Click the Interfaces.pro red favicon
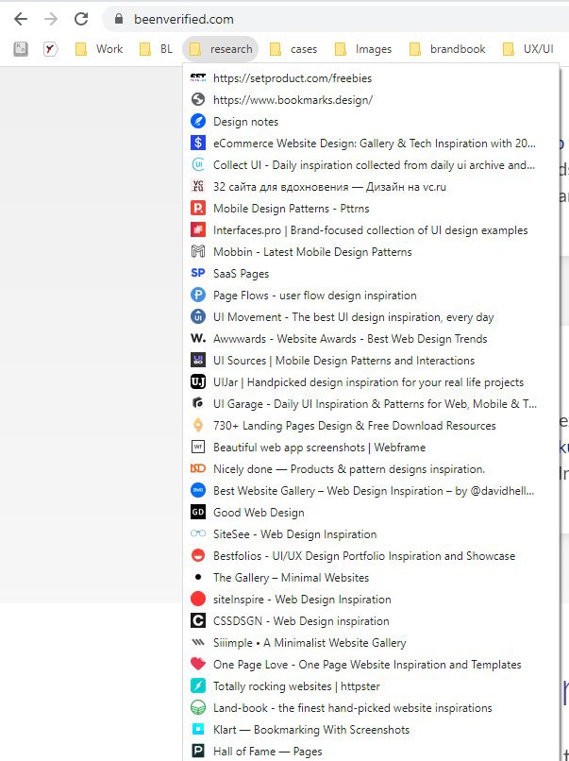The width and height of the screenshot is (569, 761). 198,230
